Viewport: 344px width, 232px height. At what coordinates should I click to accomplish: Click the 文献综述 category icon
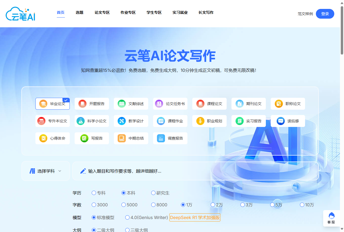(x=131, y=104)
